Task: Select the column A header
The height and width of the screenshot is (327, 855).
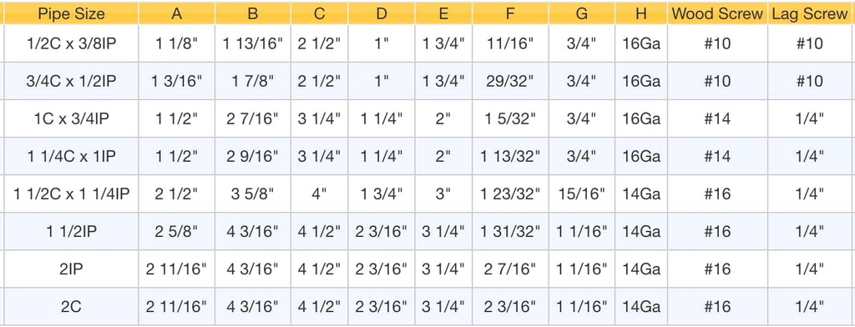Action: click(x=177, y=13)
